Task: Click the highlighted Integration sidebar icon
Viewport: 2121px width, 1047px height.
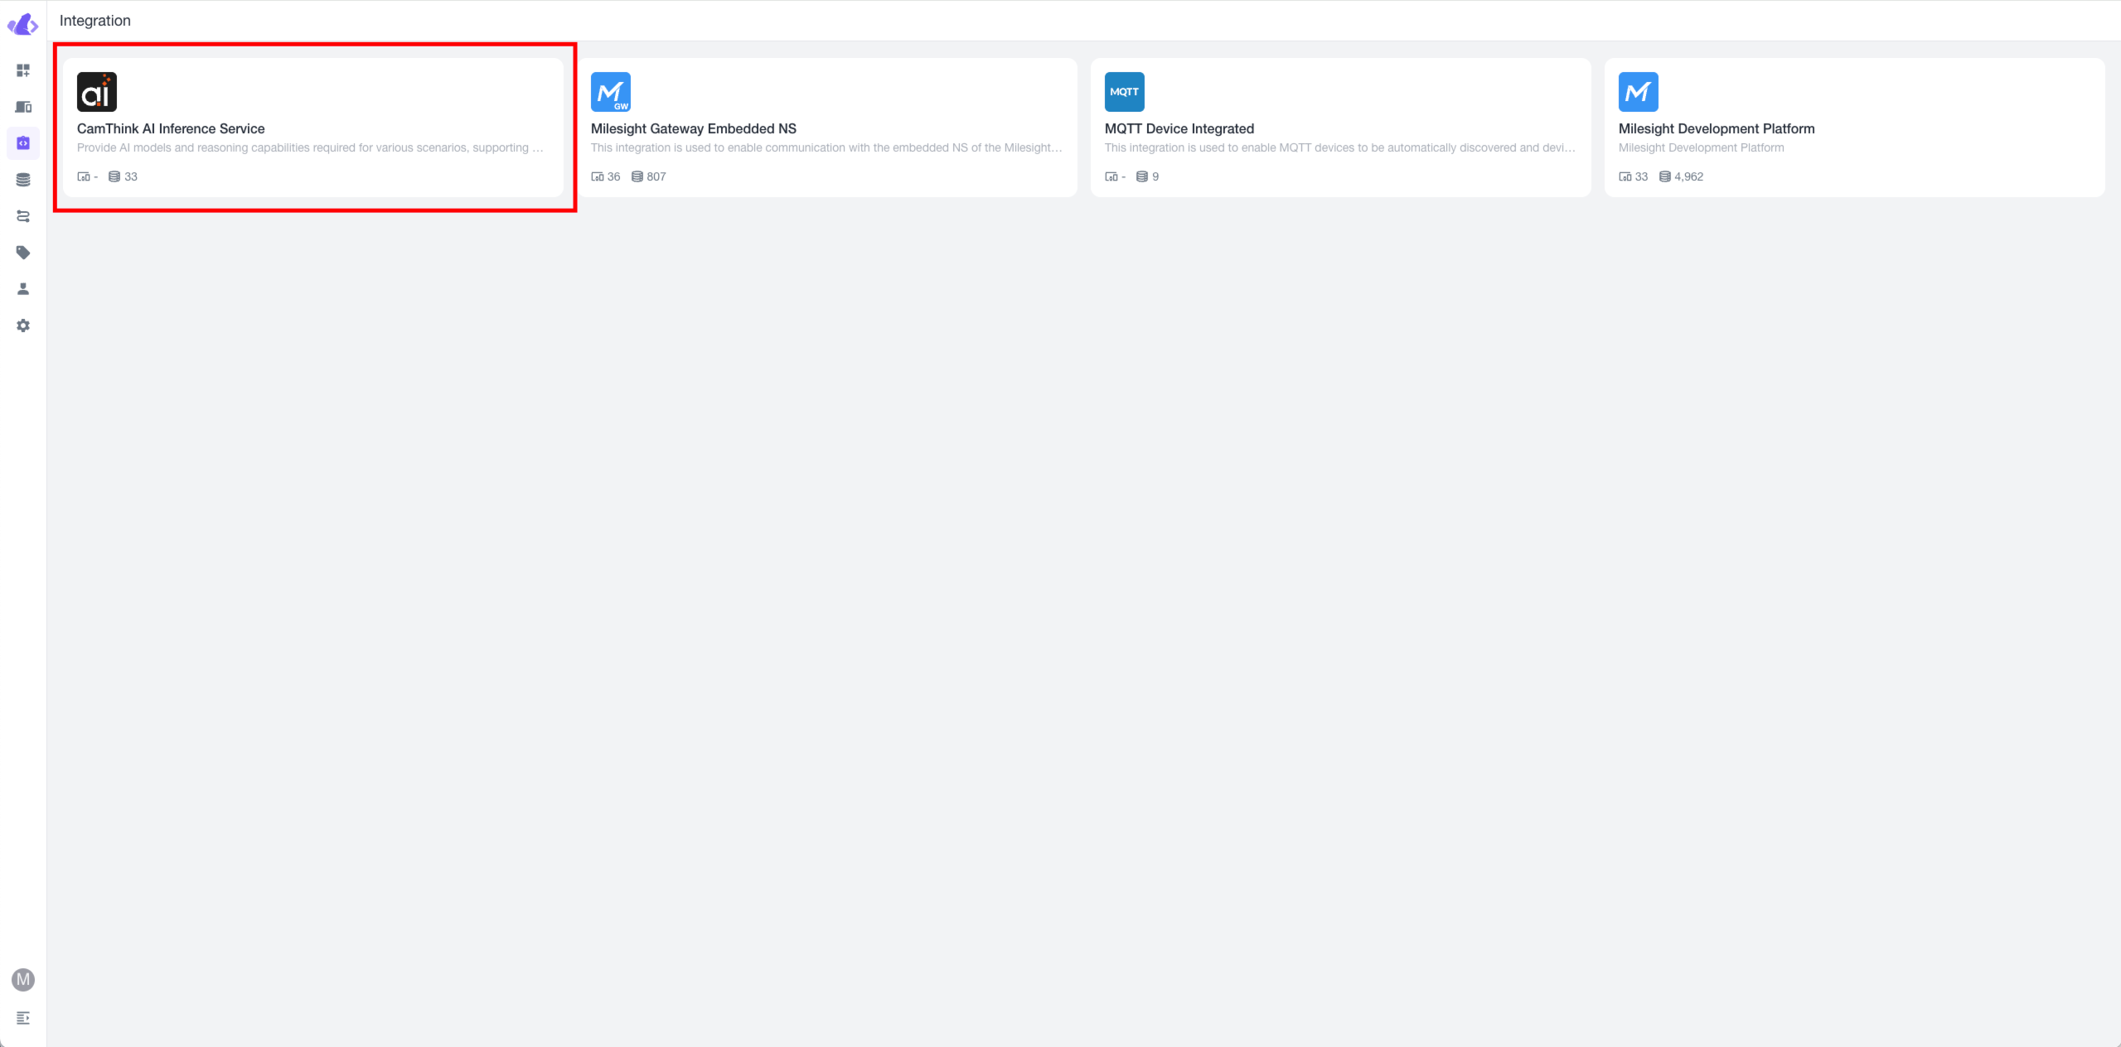Action: [x=23, y=142]
